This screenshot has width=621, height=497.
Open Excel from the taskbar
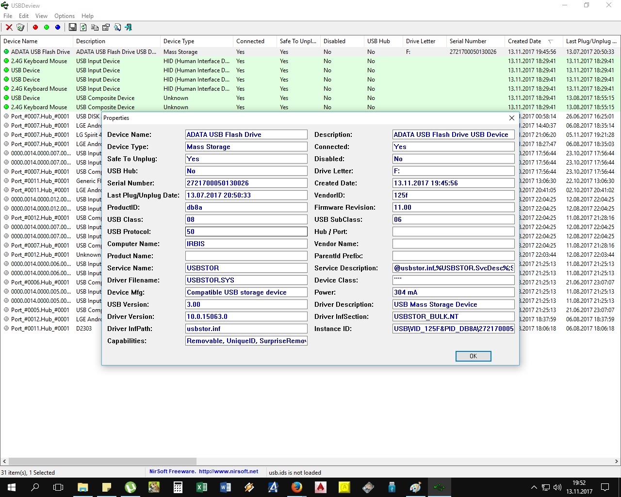[x=202, y=487]
